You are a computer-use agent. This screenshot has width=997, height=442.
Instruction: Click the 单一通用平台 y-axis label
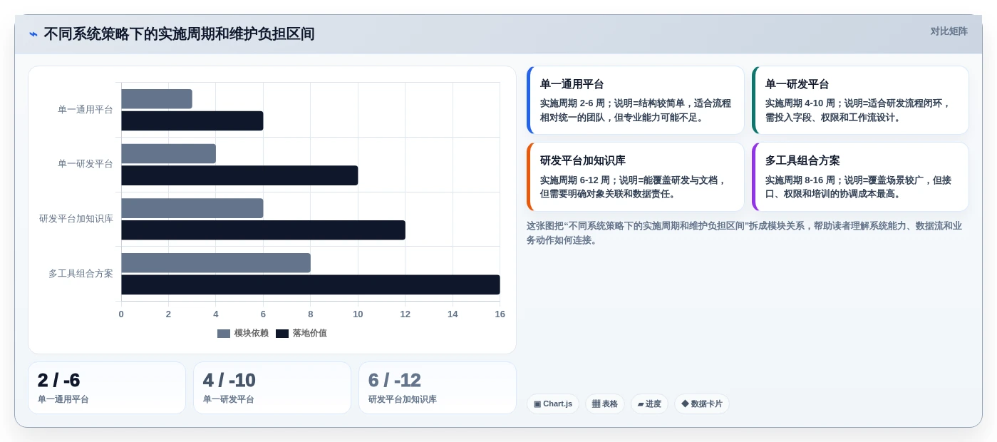pyautogui.click(x=86, y=110)
